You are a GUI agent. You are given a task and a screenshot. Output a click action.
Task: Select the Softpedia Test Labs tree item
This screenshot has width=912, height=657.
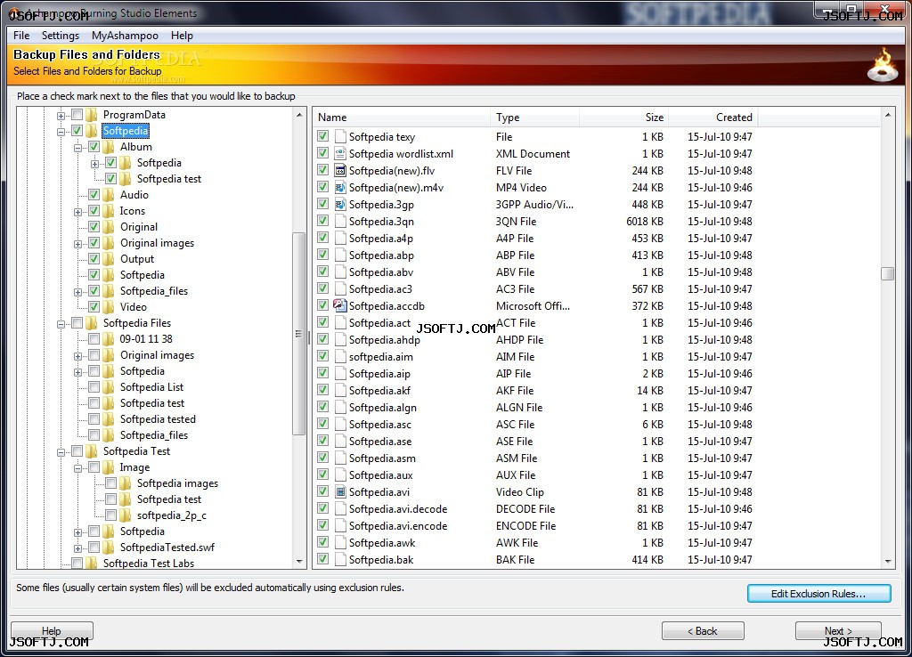(149, 563)
